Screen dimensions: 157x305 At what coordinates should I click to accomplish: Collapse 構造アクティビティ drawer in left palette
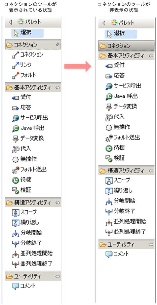tap(33, 203)
